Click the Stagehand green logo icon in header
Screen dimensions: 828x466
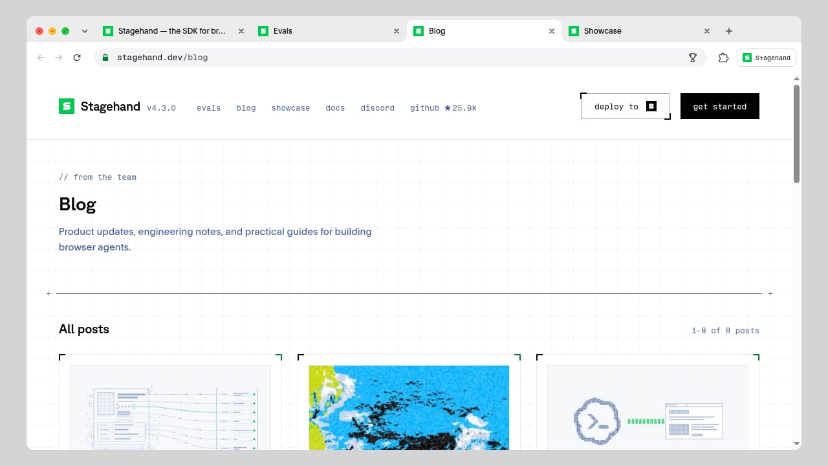pos(67,106)
